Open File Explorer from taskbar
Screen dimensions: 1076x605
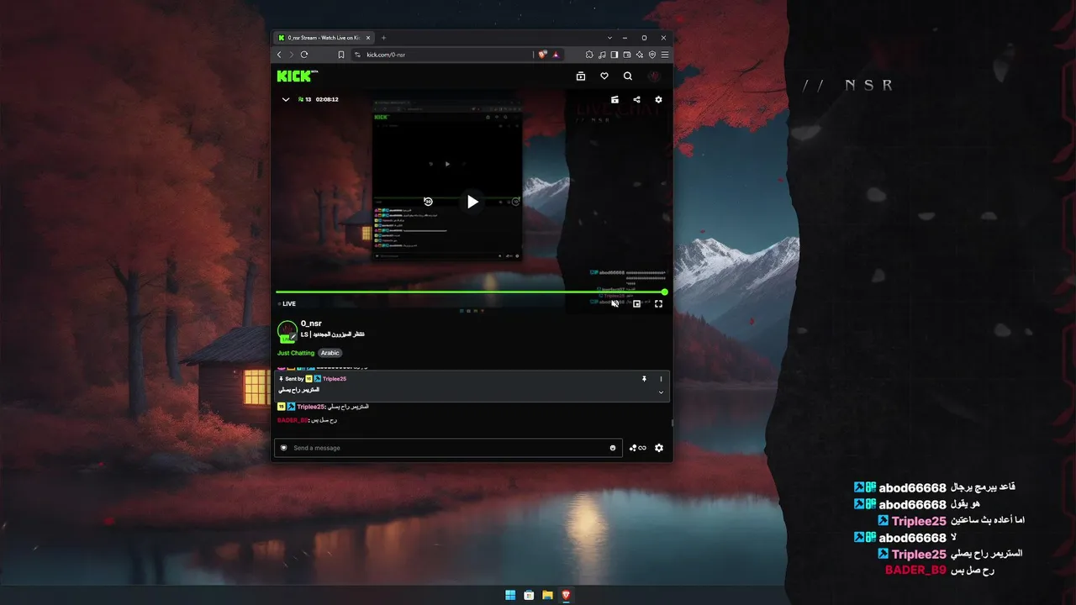[x=547, y=595]
